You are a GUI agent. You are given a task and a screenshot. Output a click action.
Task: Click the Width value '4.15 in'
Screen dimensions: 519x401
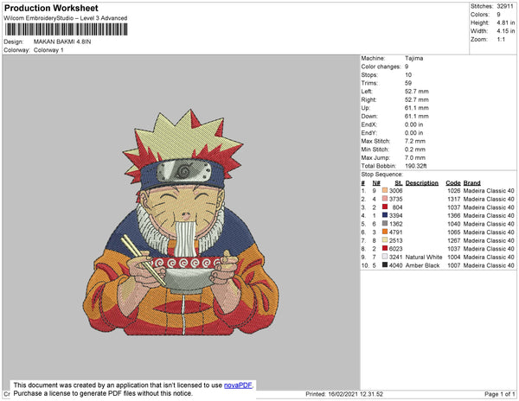pos(505,31)
